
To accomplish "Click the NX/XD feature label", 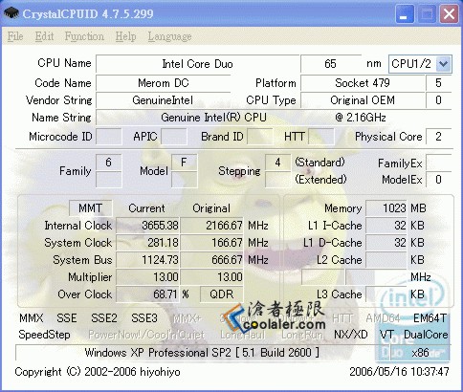I will [x=351, y=335].
